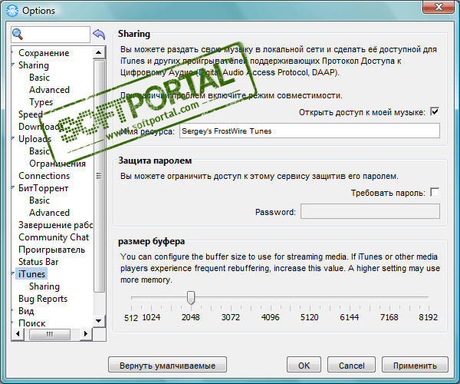Image resolution: width=460 pixels, height=384 pixels.
Task: Expand the Вид tree node
Action: [12, 310]
